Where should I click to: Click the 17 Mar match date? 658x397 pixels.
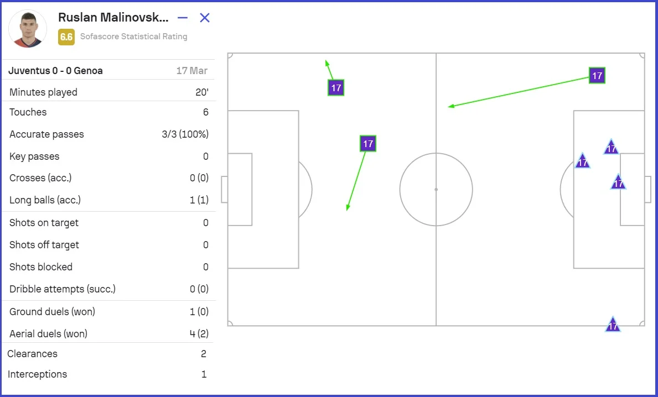click(192, 71)
